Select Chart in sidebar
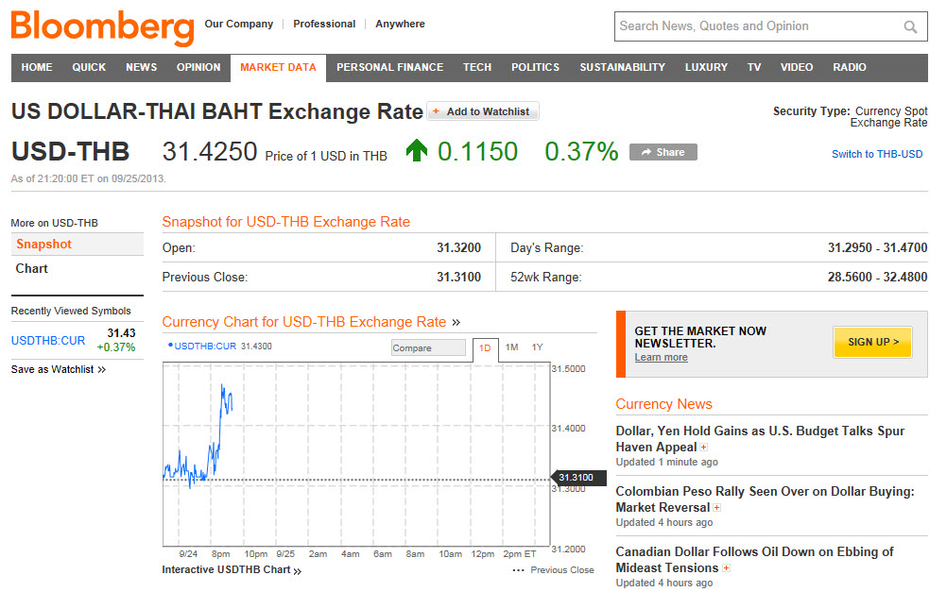 click(31, 269)
